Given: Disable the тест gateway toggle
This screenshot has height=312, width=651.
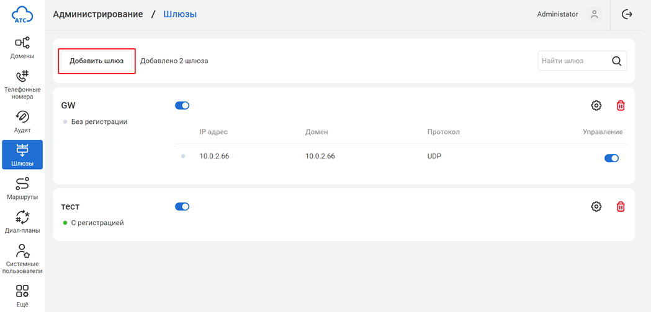Looking at the screenshot, I should click(x=182, y=207).
